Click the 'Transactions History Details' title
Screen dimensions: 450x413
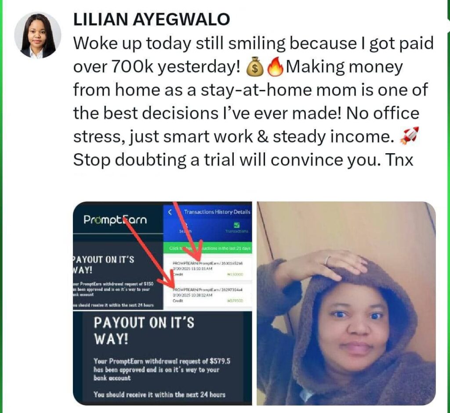coord(217,212)
